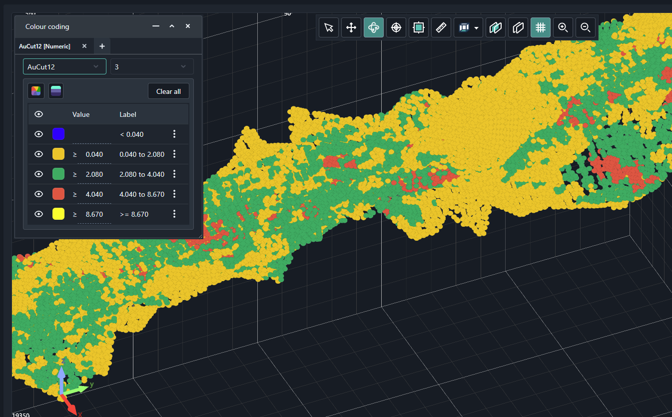This screenshot has width=672, height=417.
Task: Activate the pan move tool
Action: (x=351, y=27)
